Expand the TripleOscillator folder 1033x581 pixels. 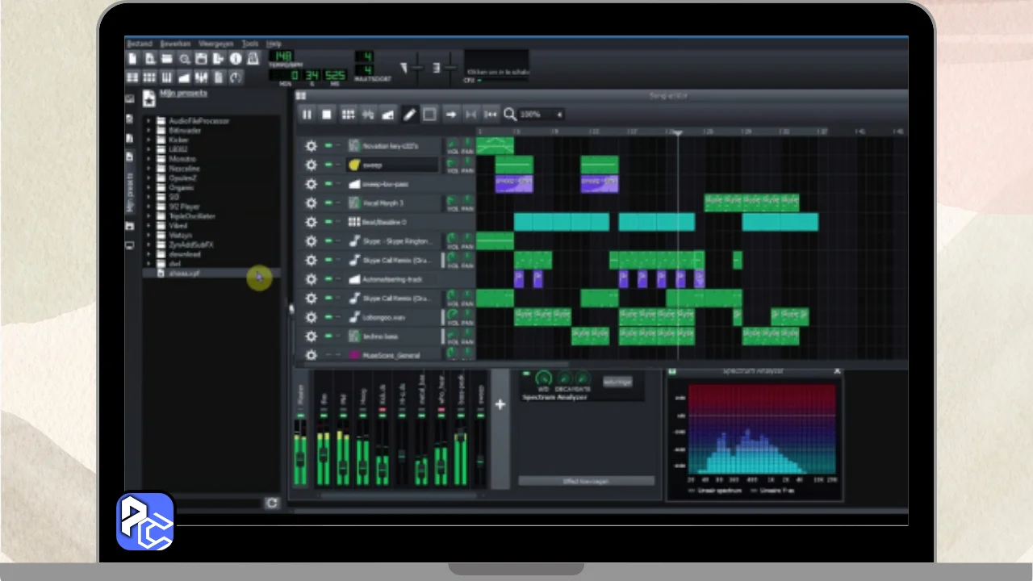point(148,216)
